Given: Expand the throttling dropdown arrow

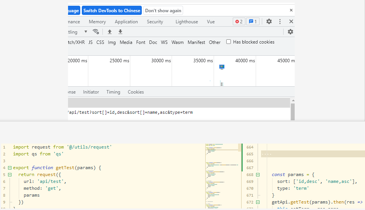Looking at the screenshot, I should point(86,32).
